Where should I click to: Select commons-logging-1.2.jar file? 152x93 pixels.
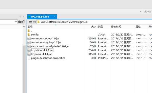46,42
